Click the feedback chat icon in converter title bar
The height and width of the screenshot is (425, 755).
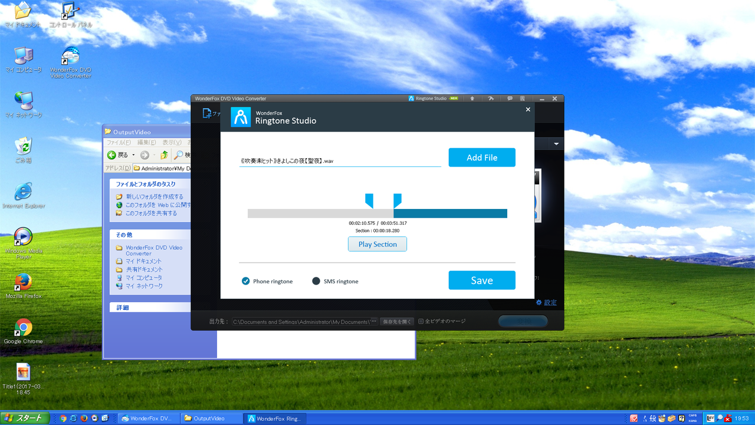coord(510,99)
